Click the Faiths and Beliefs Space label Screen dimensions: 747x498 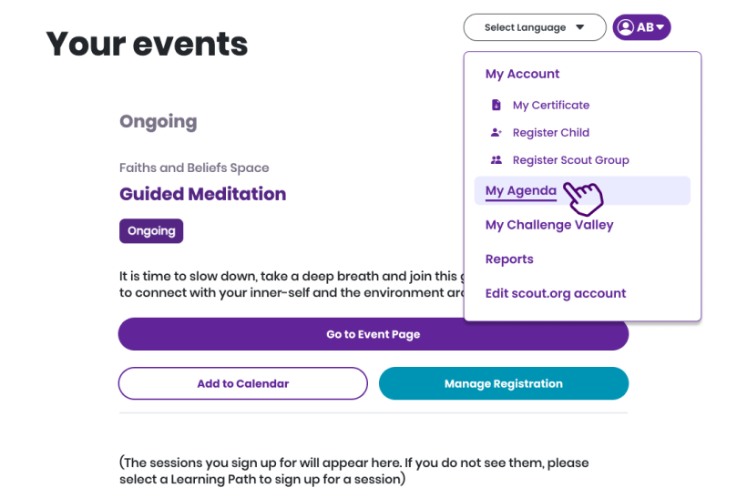[x=194, y=168]
